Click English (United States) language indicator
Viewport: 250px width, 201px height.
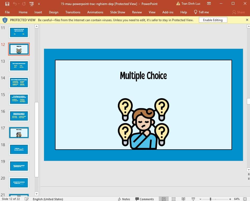pos(48,199)
